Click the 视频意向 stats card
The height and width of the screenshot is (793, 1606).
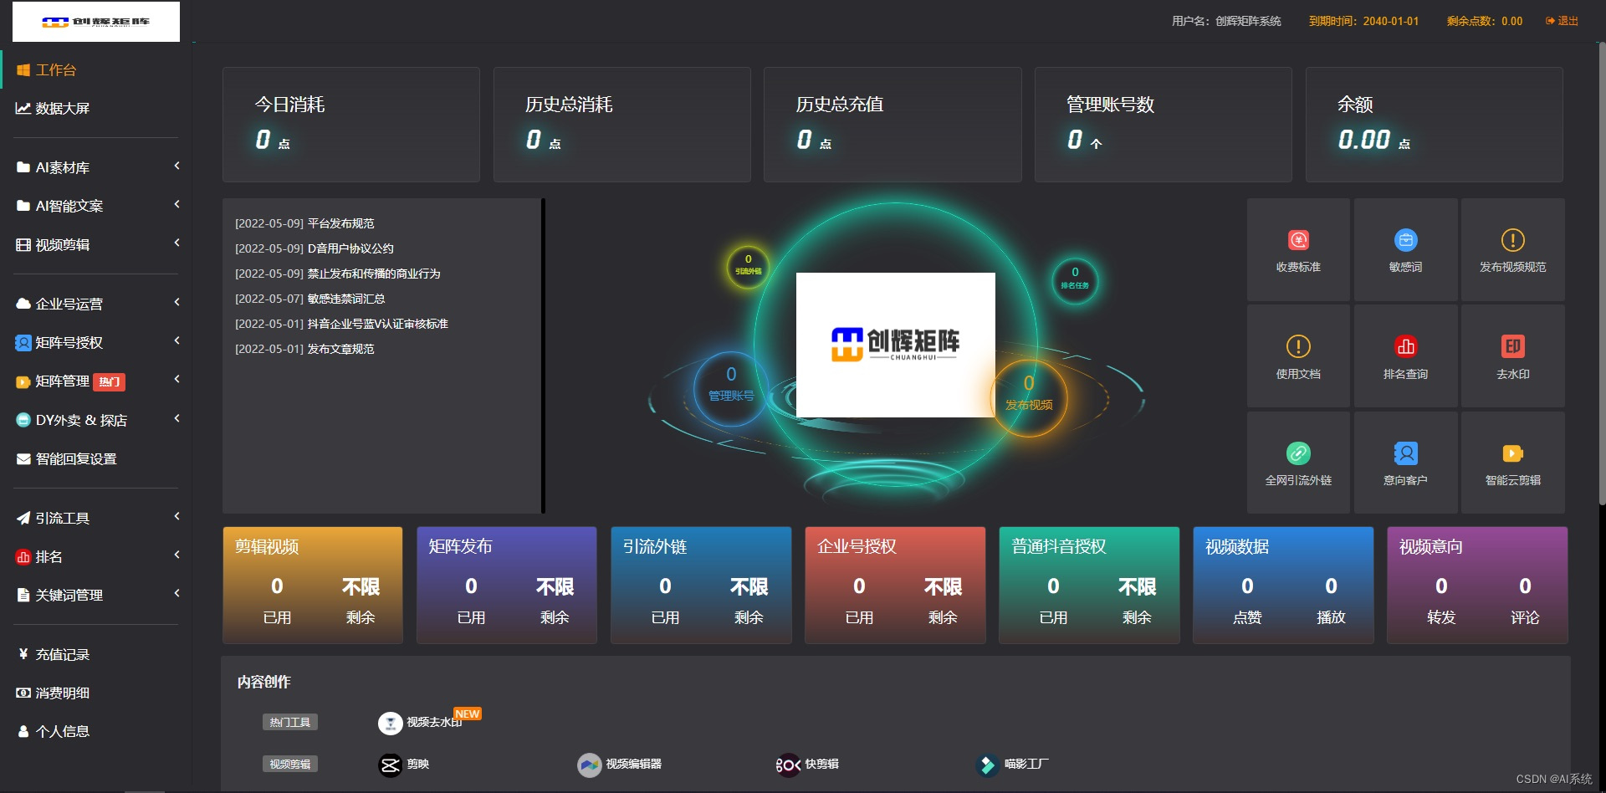pos(1477,585)
